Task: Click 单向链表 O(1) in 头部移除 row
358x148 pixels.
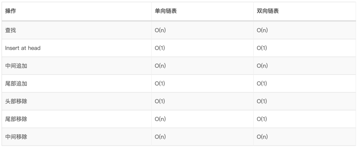Action: pos(160,101)
